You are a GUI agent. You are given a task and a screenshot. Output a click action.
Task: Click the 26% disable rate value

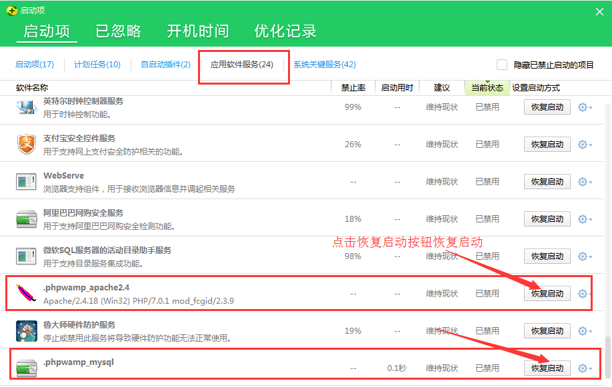[353, 145]
